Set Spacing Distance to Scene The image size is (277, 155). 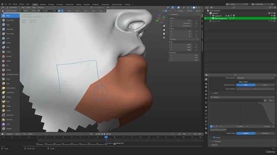click(x=265, y=85)
